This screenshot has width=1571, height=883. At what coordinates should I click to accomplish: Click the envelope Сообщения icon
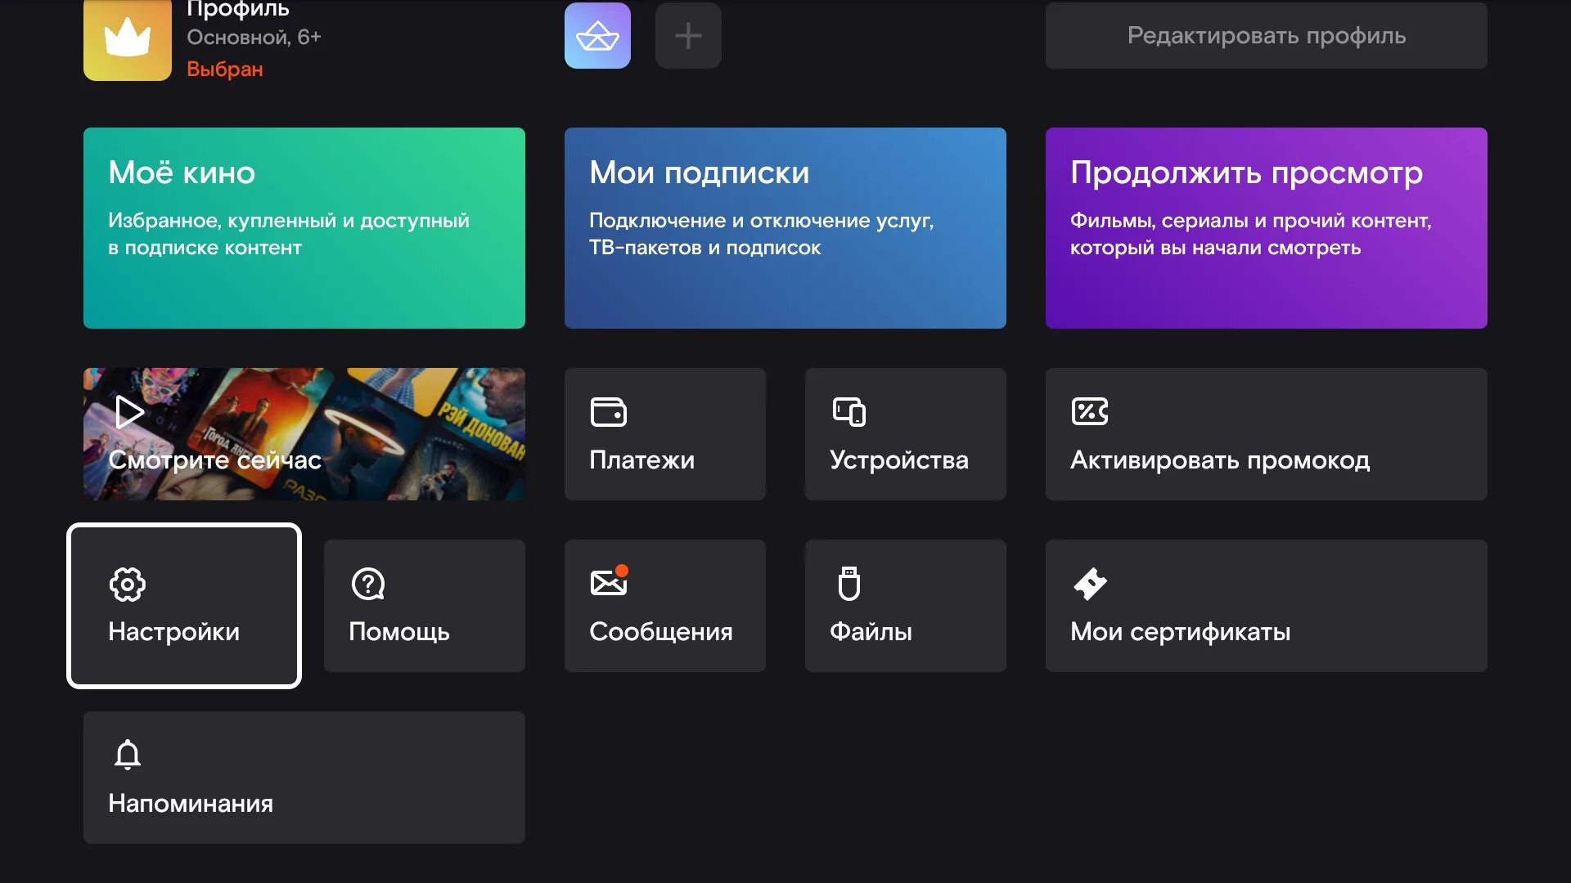click(609, 582)
